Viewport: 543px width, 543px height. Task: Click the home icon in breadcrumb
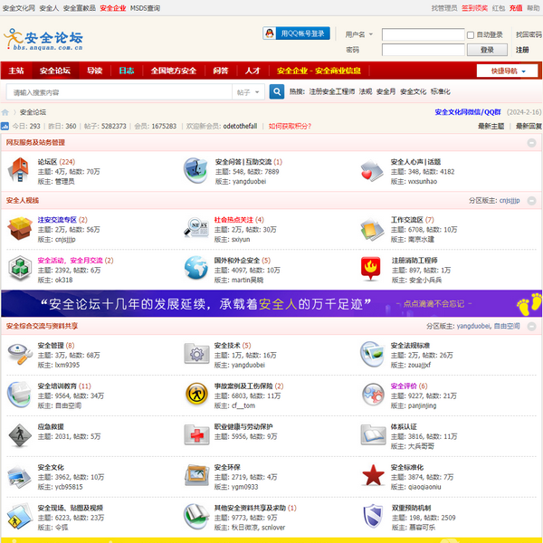click(x=6, y=112)
